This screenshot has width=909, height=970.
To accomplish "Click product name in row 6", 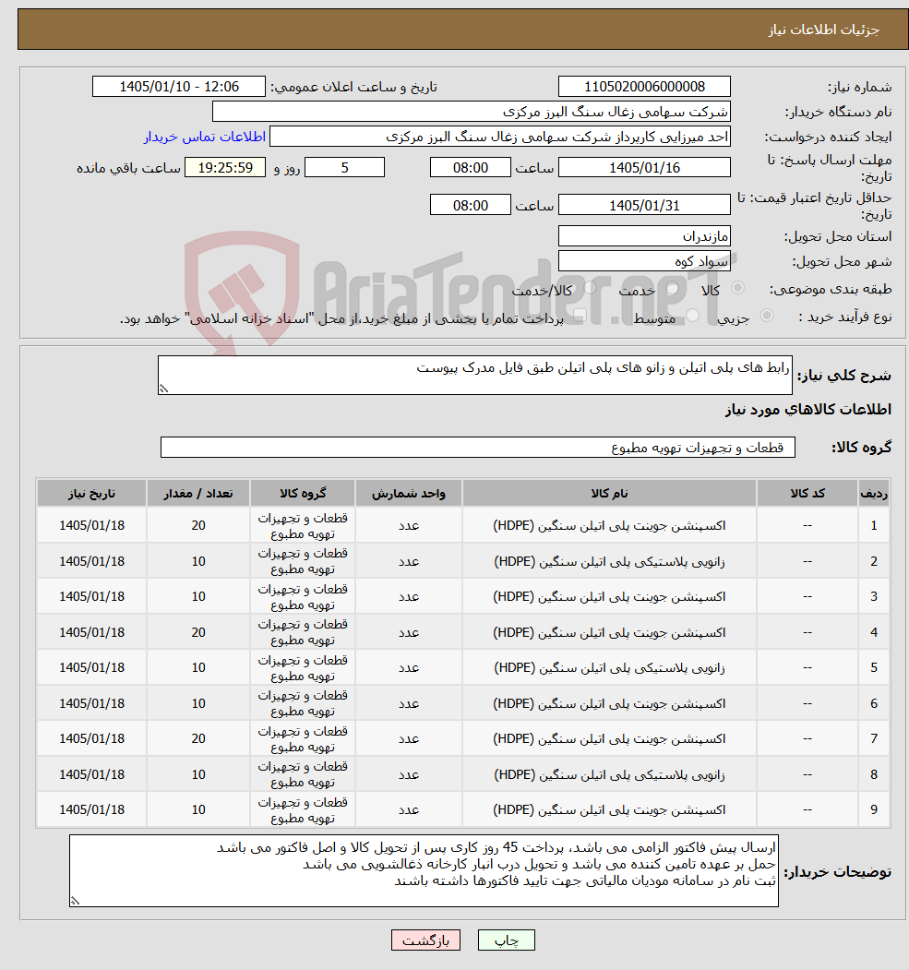I will click(609, 703).
